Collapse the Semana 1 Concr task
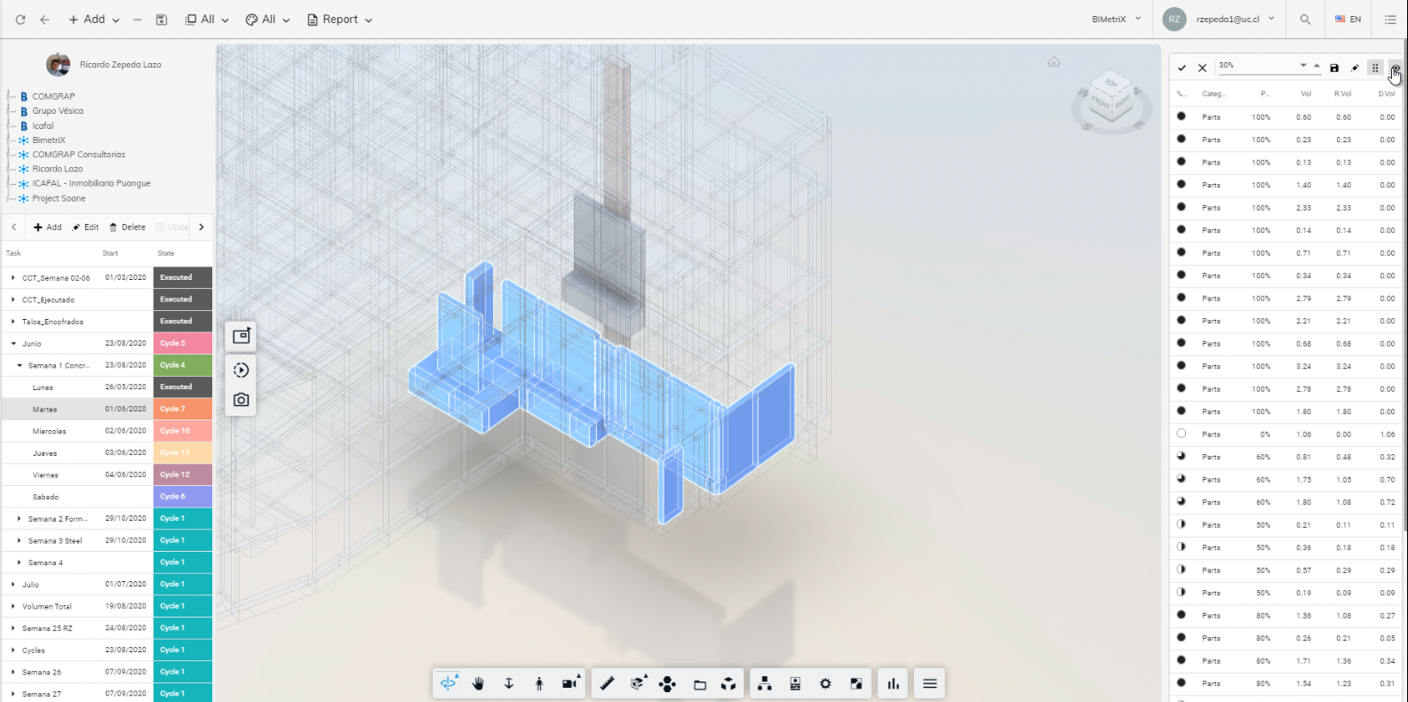 (x=20, y=365)
